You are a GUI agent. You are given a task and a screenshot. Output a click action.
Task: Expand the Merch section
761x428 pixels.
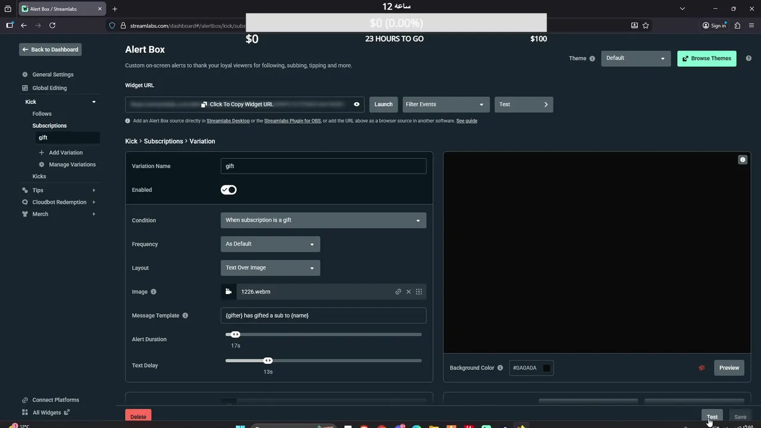[94, 214]
